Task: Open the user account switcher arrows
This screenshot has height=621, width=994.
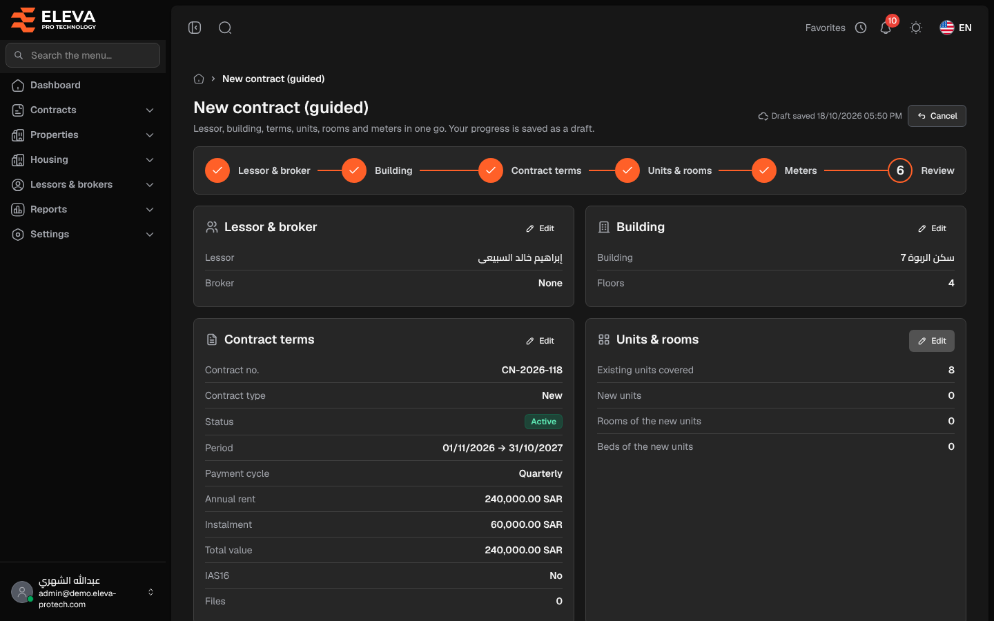Action: pos(150,592)
